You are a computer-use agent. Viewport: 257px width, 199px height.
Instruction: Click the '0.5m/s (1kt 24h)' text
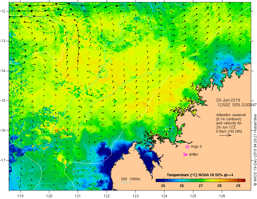(229, 131)
